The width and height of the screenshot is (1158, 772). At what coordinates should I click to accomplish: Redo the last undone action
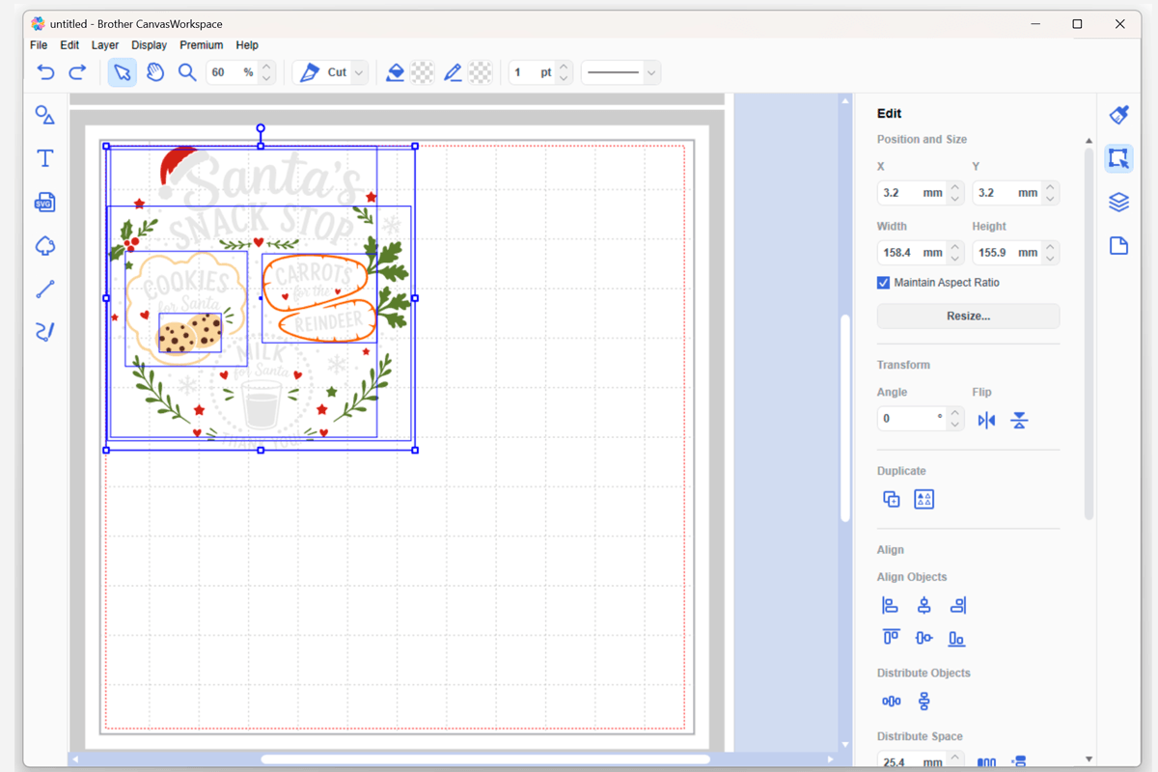pos(78,72)
